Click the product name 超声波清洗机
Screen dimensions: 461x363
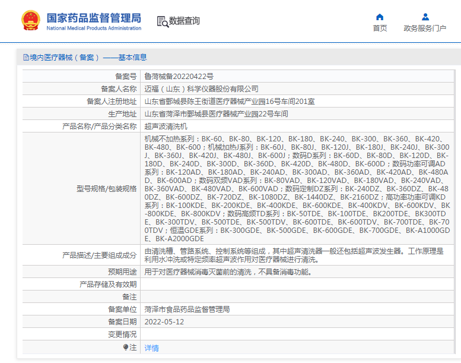166,127
